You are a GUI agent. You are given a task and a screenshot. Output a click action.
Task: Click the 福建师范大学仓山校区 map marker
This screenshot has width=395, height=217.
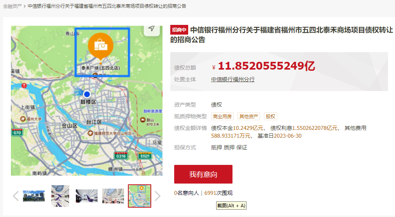pyautogui.click(x=90, y=133)
